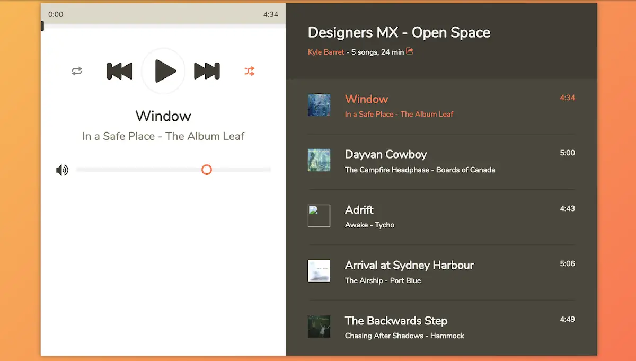The width and height of the screenshot is (636, 361).
Task: Skip to the next track
Action: coord(207,71)
